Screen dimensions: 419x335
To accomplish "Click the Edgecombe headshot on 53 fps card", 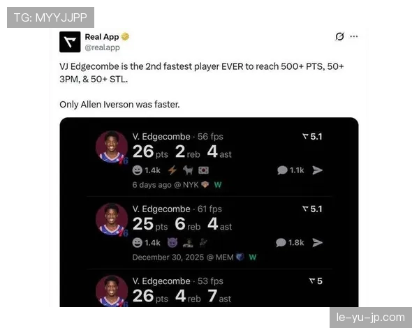I will pyautogui.click(x=112, y=291).
